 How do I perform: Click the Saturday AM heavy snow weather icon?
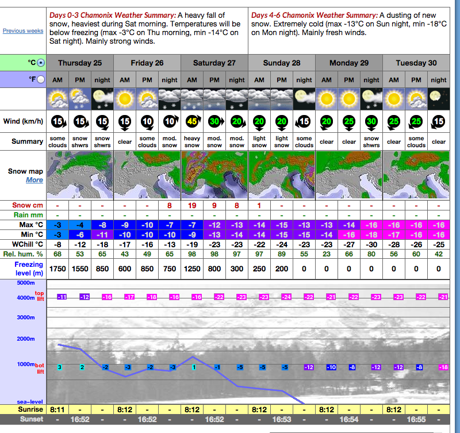pos(192,99)
